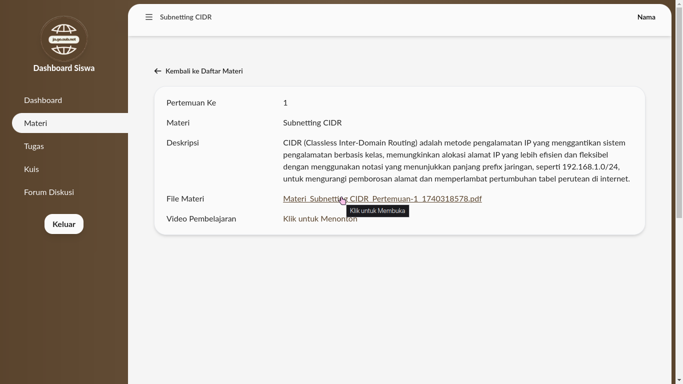Click the CIDR description paragraph
Image resolution: width=683 pixels, height=384 pixels.
pyautogui.click(x=456, y=160)
